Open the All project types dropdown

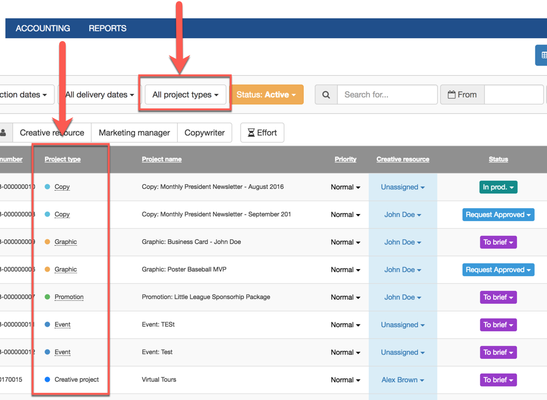click(185, 94)
